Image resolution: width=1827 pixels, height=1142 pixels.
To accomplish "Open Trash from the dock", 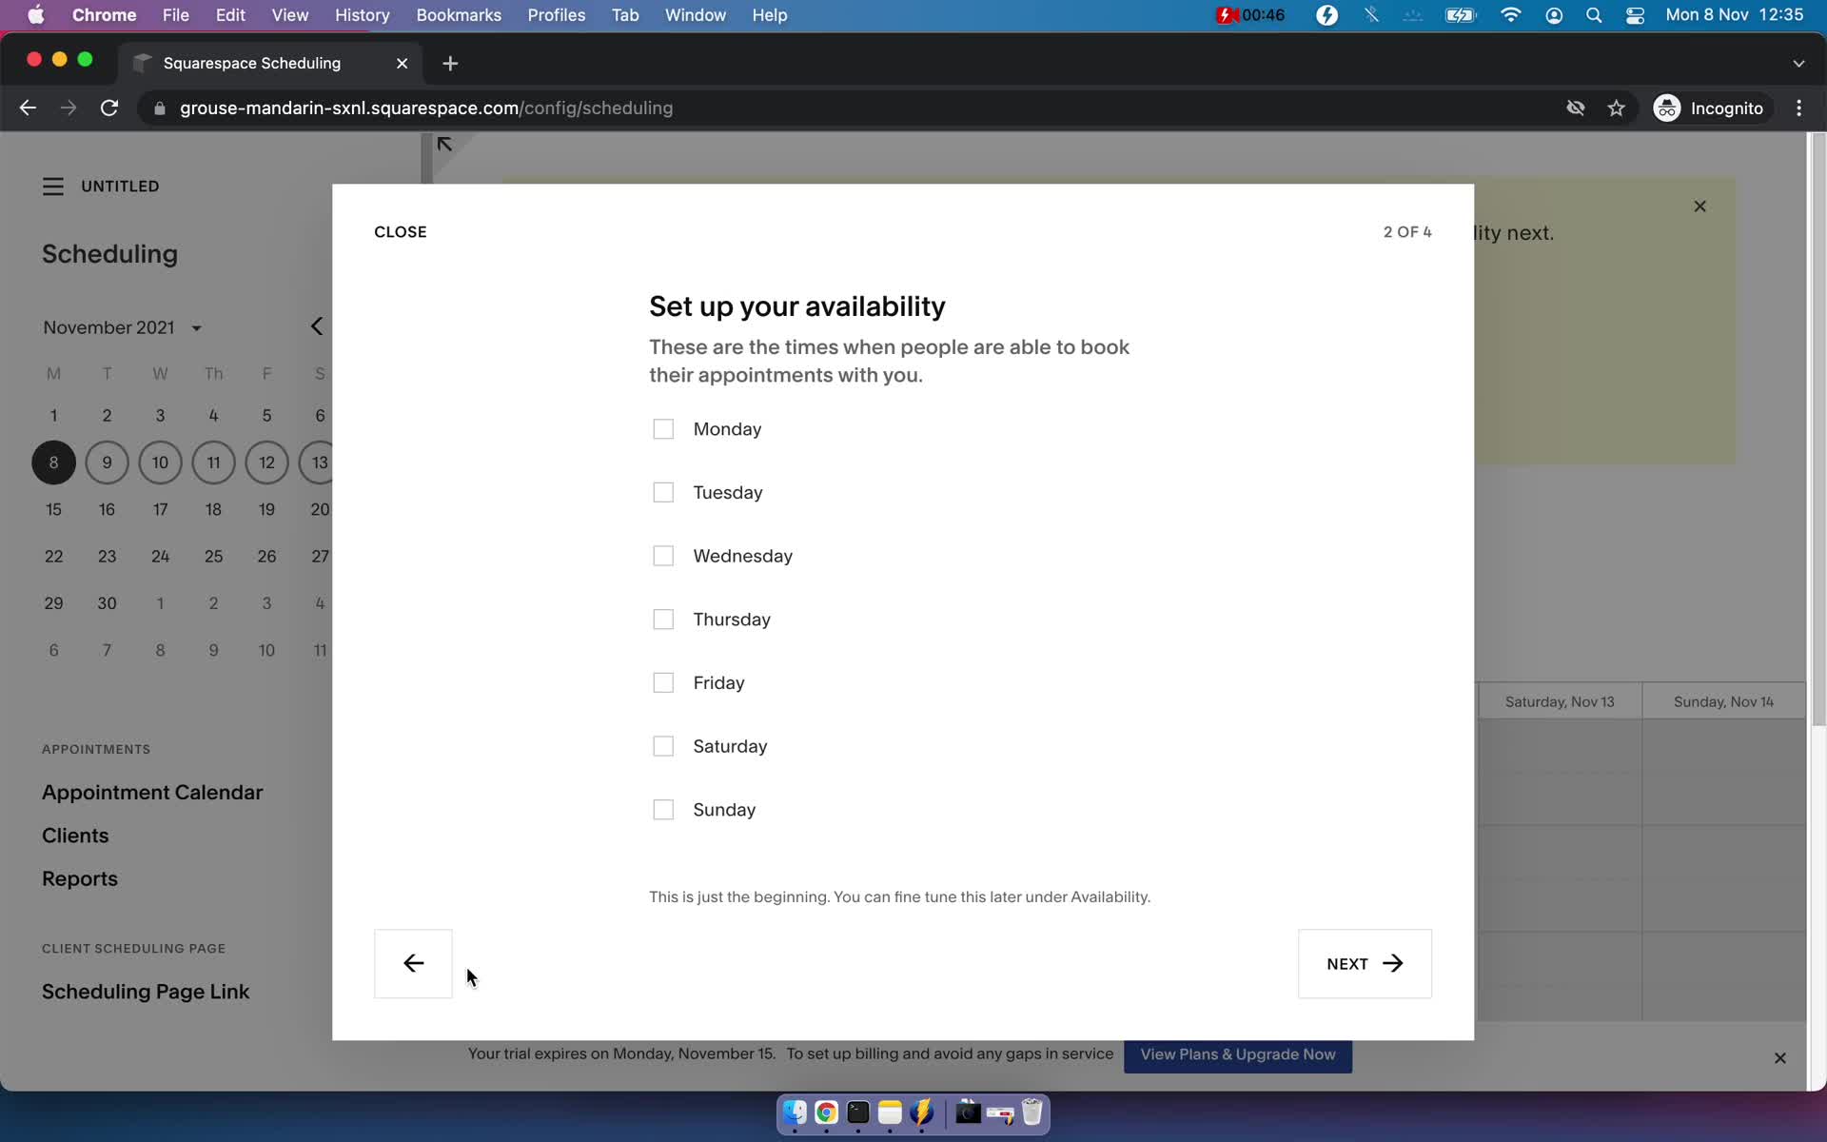I will (x=1032, y=1112).
